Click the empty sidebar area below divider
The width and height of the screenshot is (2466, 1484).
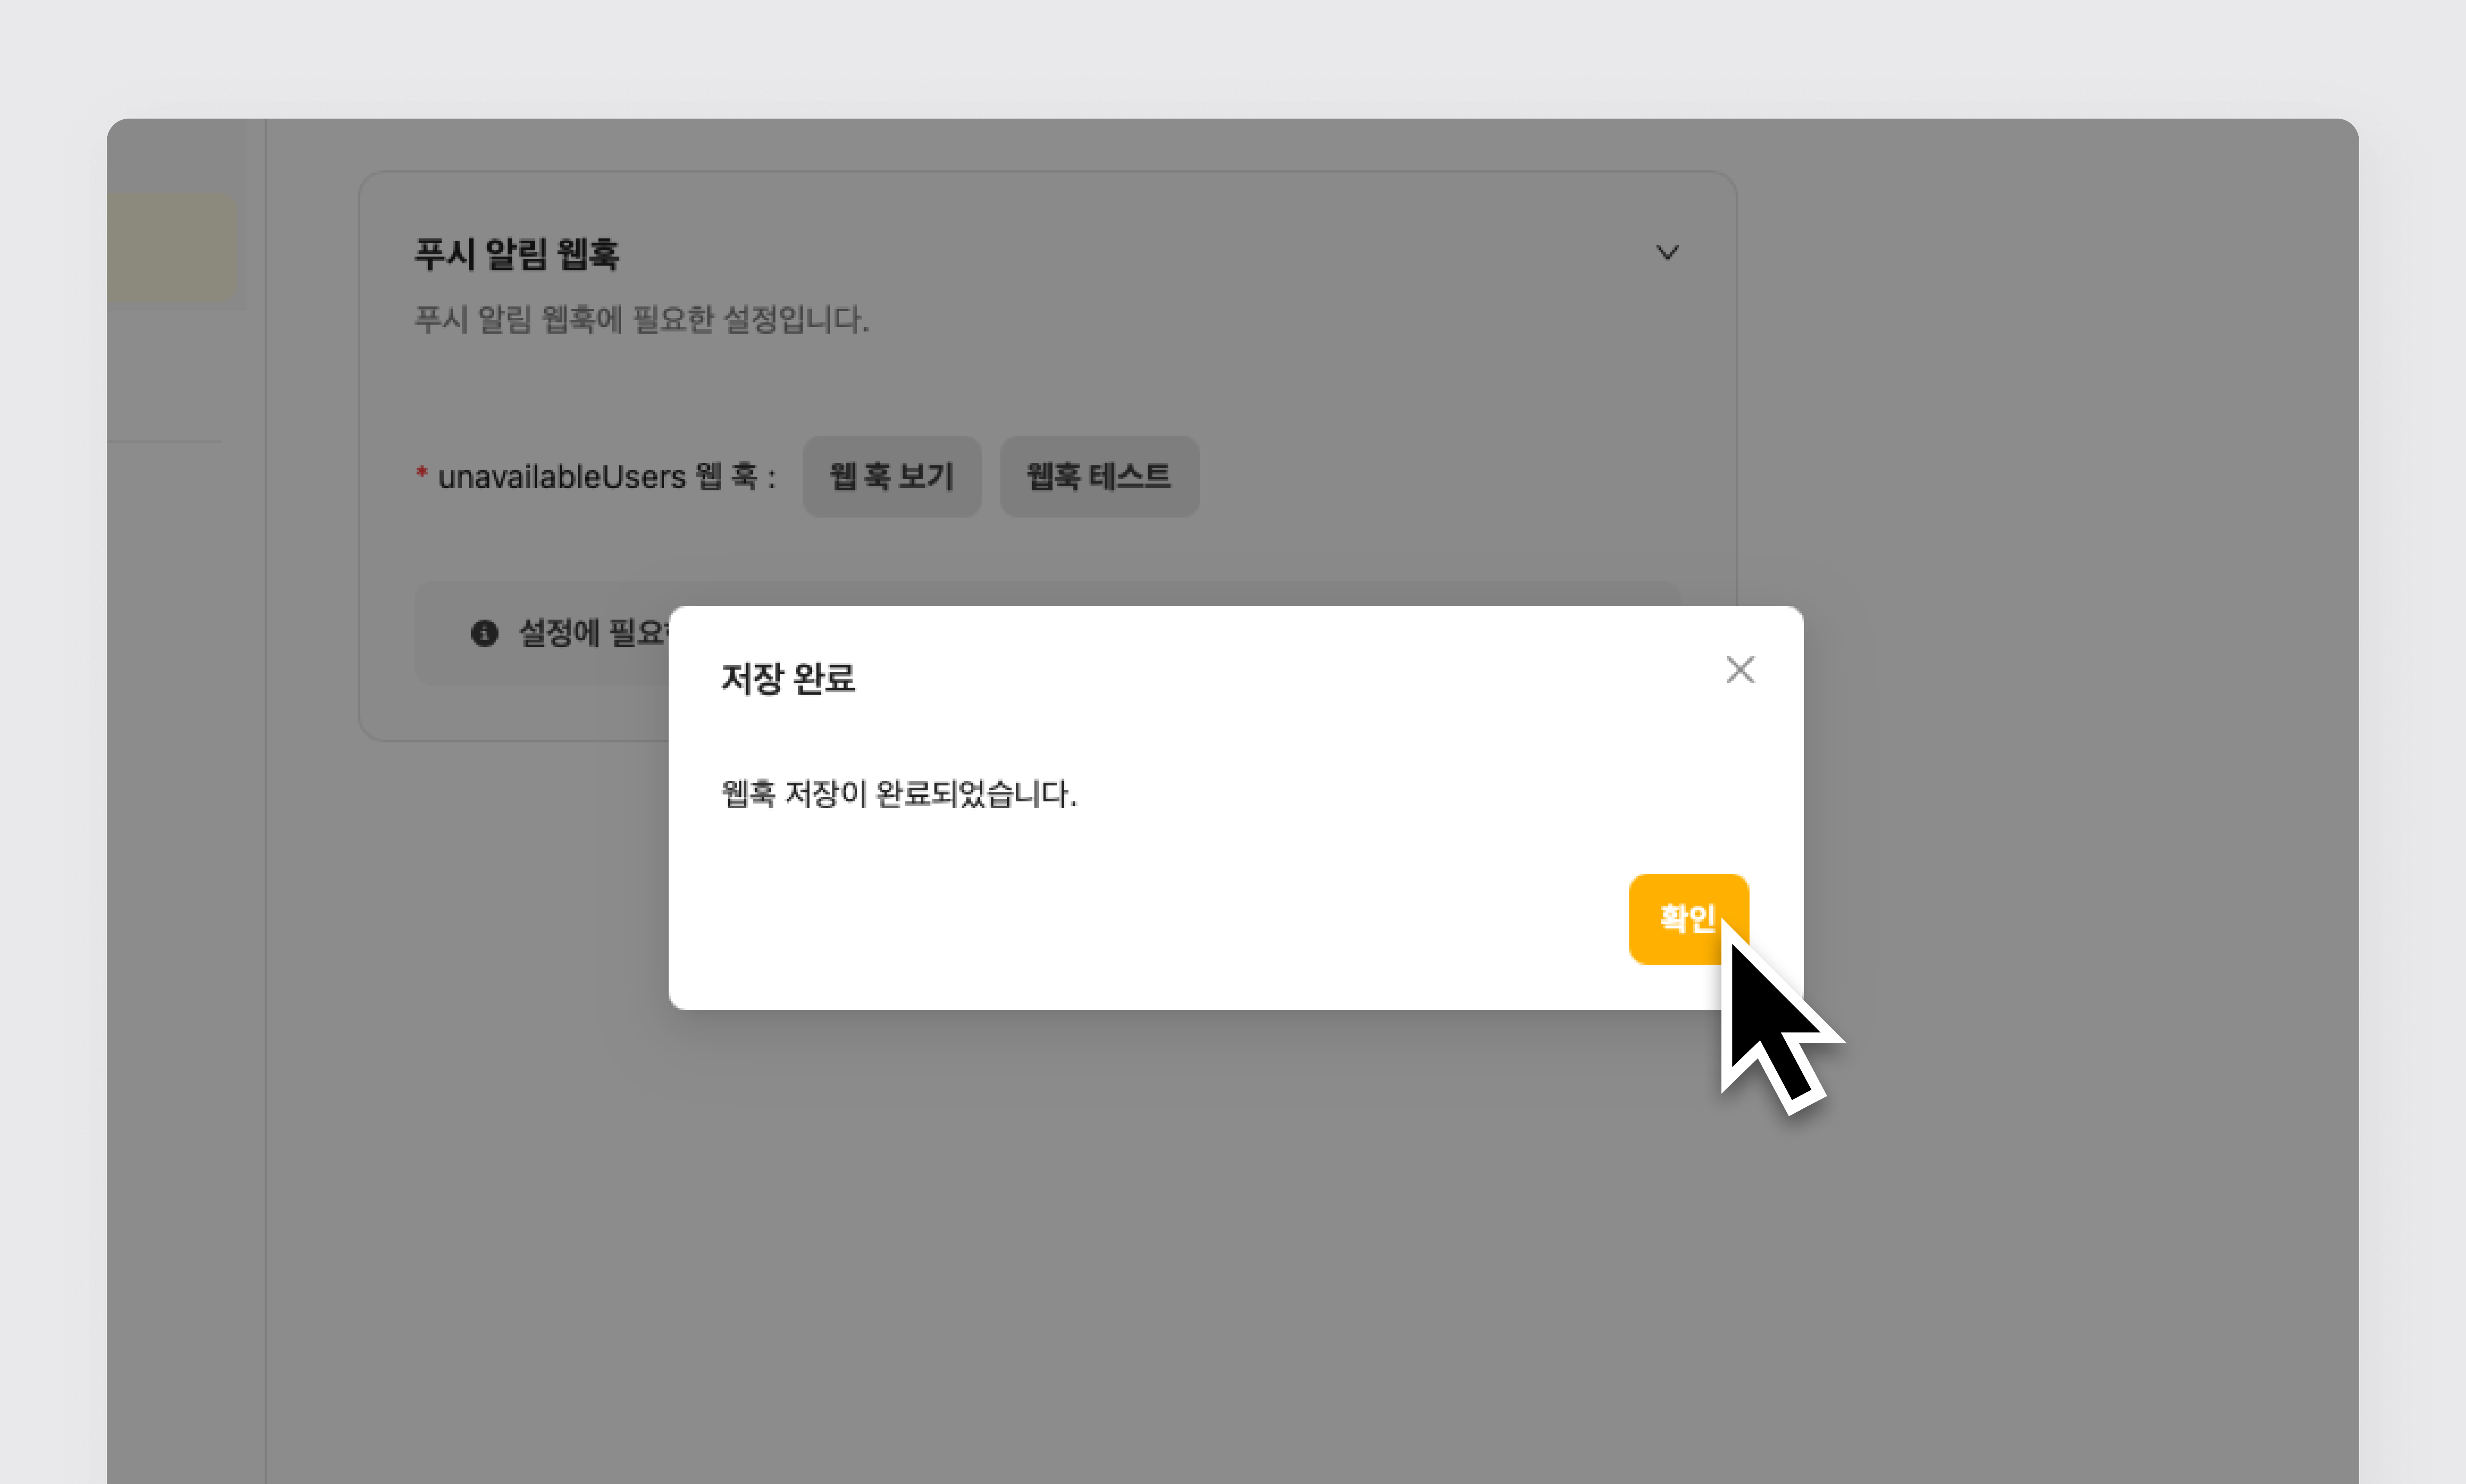point(185,800)
